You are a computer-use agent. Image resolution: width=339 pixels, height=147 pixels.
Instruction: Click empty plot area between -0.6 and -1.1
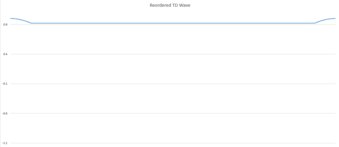pyautogui.click(x=168, y=128)
